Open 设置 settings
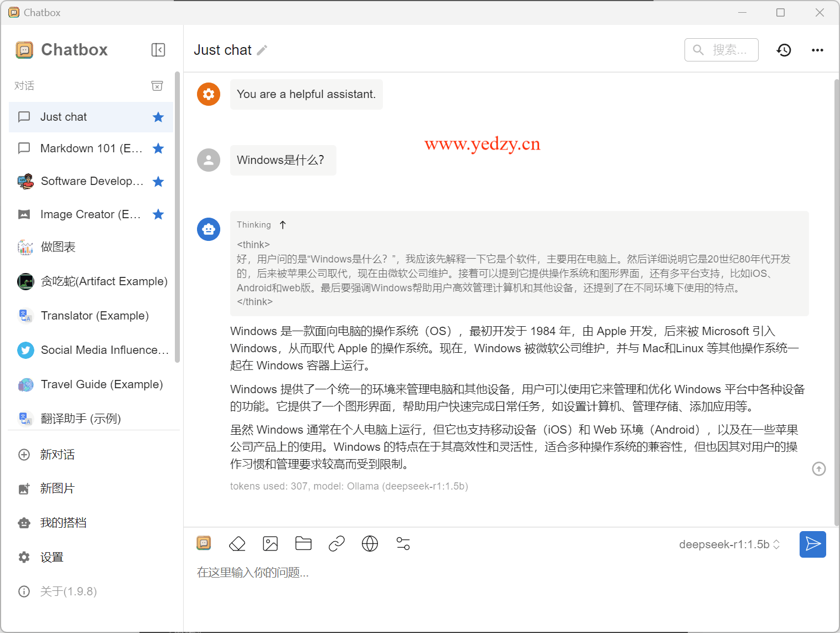Viewport: 840px width, 633px height. (91, 557)
